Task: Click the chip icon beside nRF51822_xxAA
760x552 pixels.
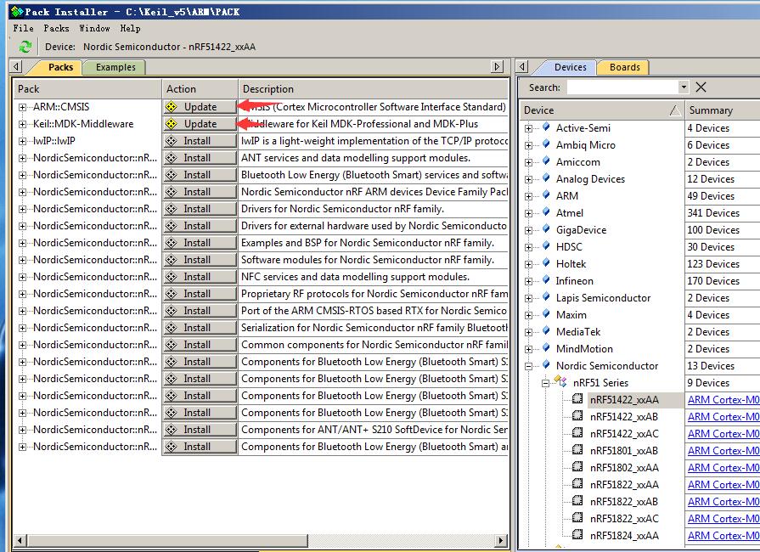Action: [577, 484]
